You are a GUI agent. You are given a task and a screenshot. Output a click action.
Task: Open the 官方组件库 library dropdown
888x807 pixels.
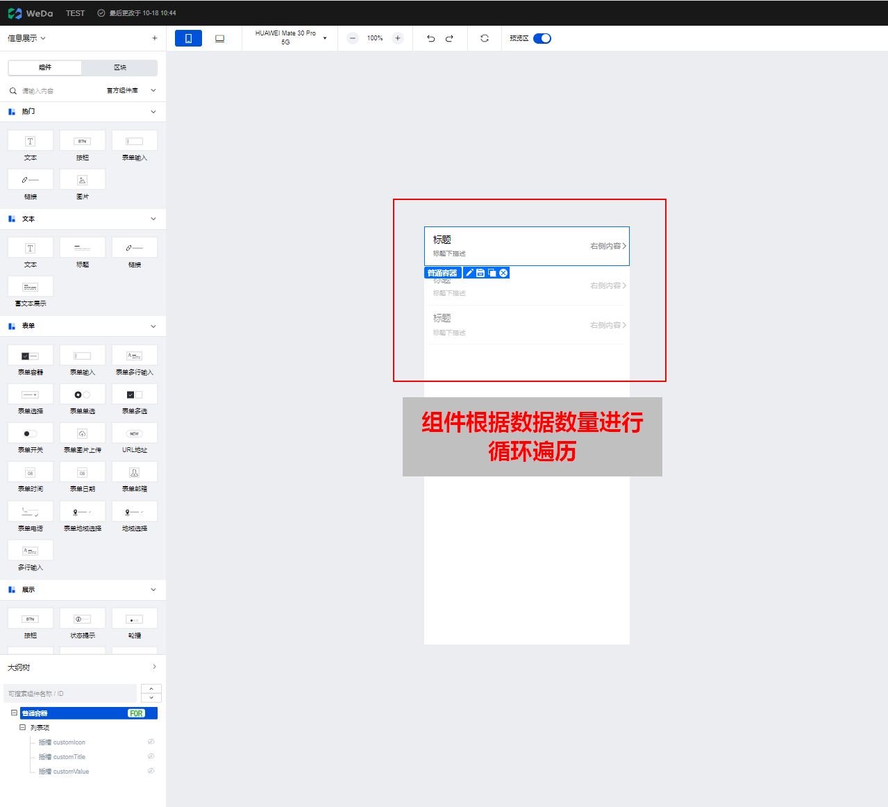pos(131,91)
